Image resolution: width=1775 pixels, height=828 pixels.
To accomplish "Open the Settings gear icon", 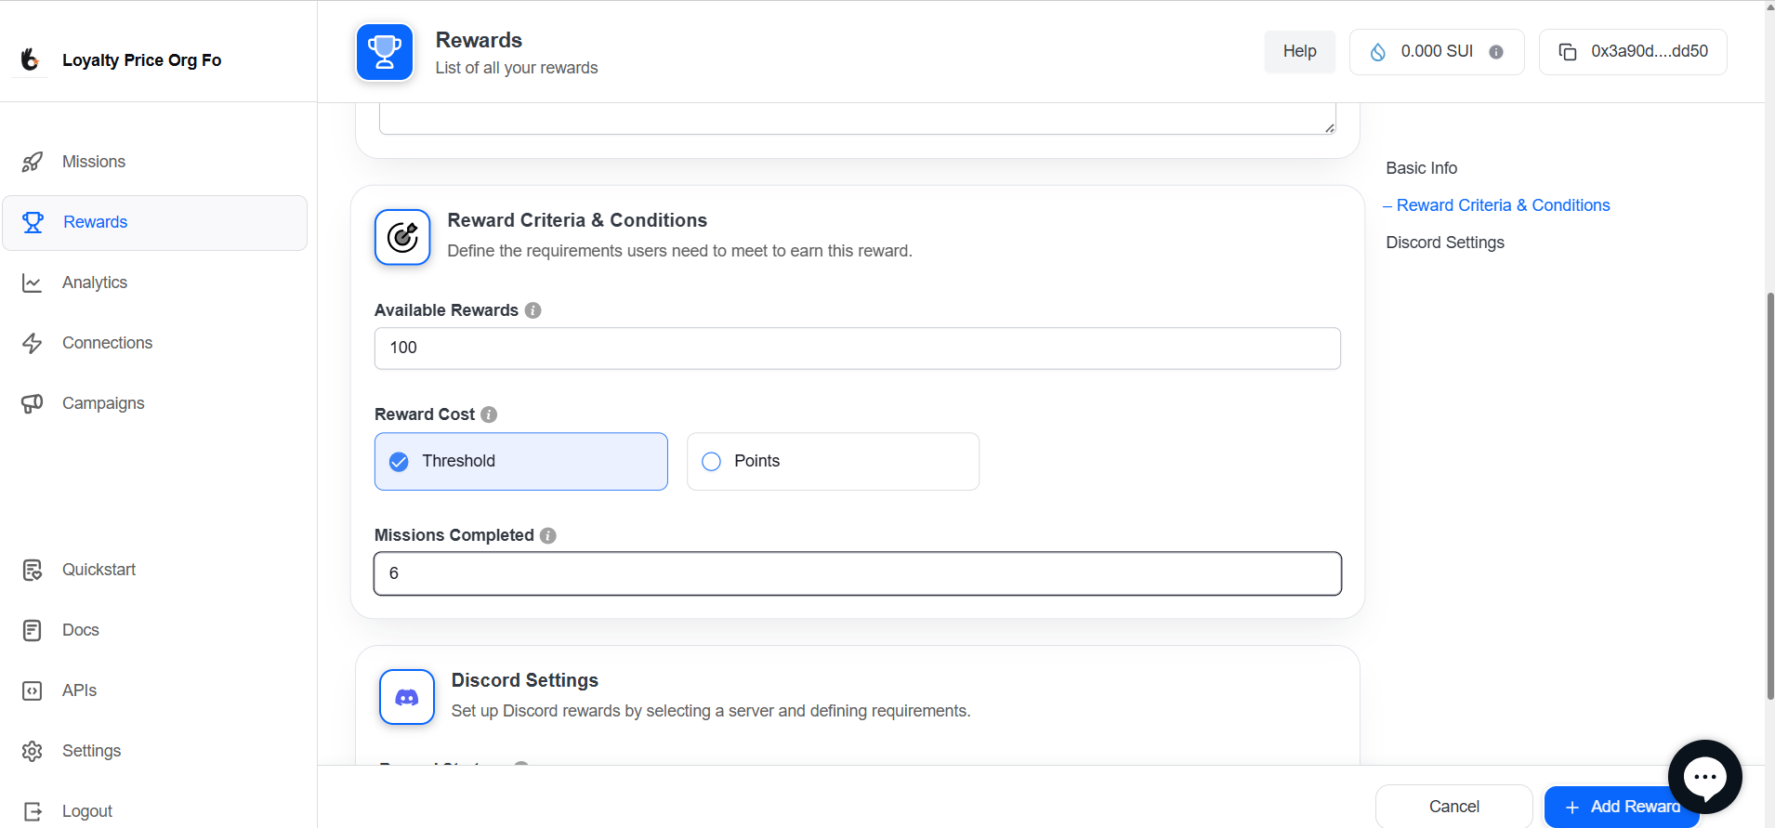I will [x=33, y=751].
